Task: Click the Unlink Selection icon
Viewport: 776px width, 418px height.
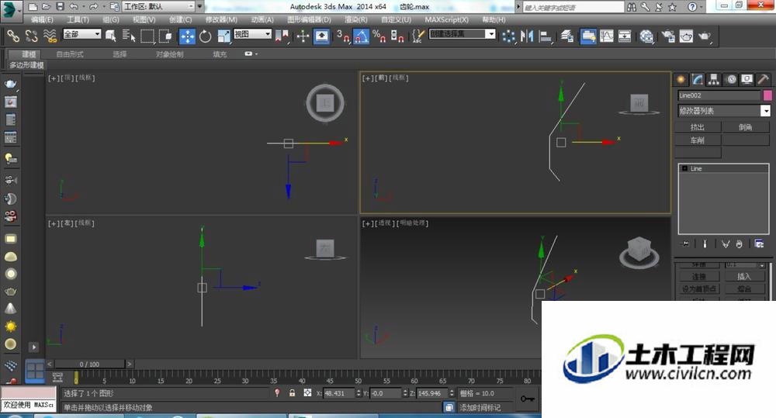Action: point(32,36)
